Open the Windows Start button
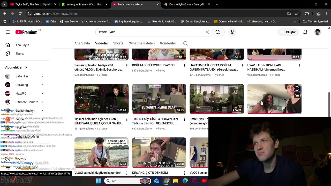The height and width of the screenshot is (186, 331). (99, 181)
